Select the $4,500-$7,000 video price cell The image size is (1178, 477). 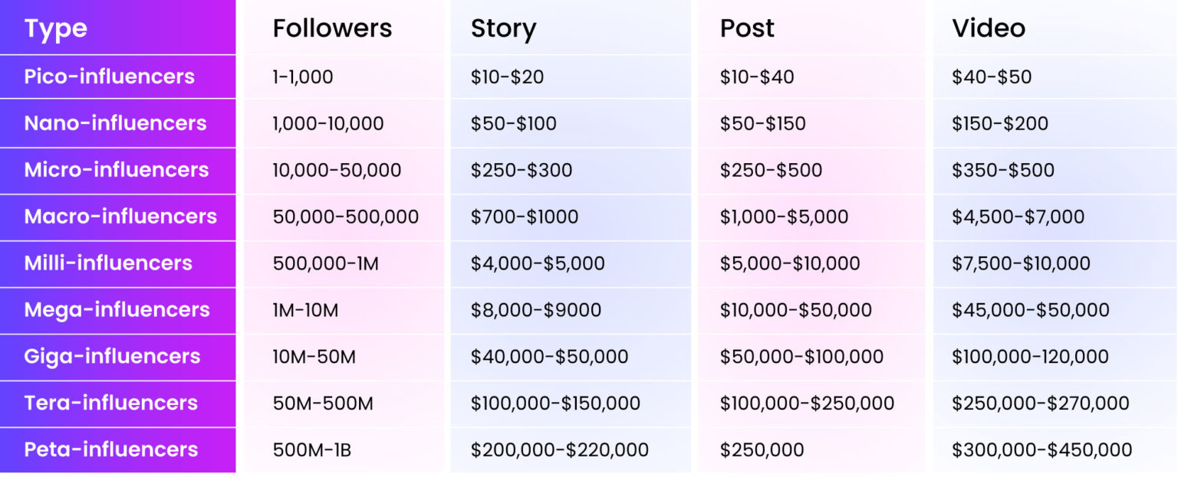[x=1018, y=217]
